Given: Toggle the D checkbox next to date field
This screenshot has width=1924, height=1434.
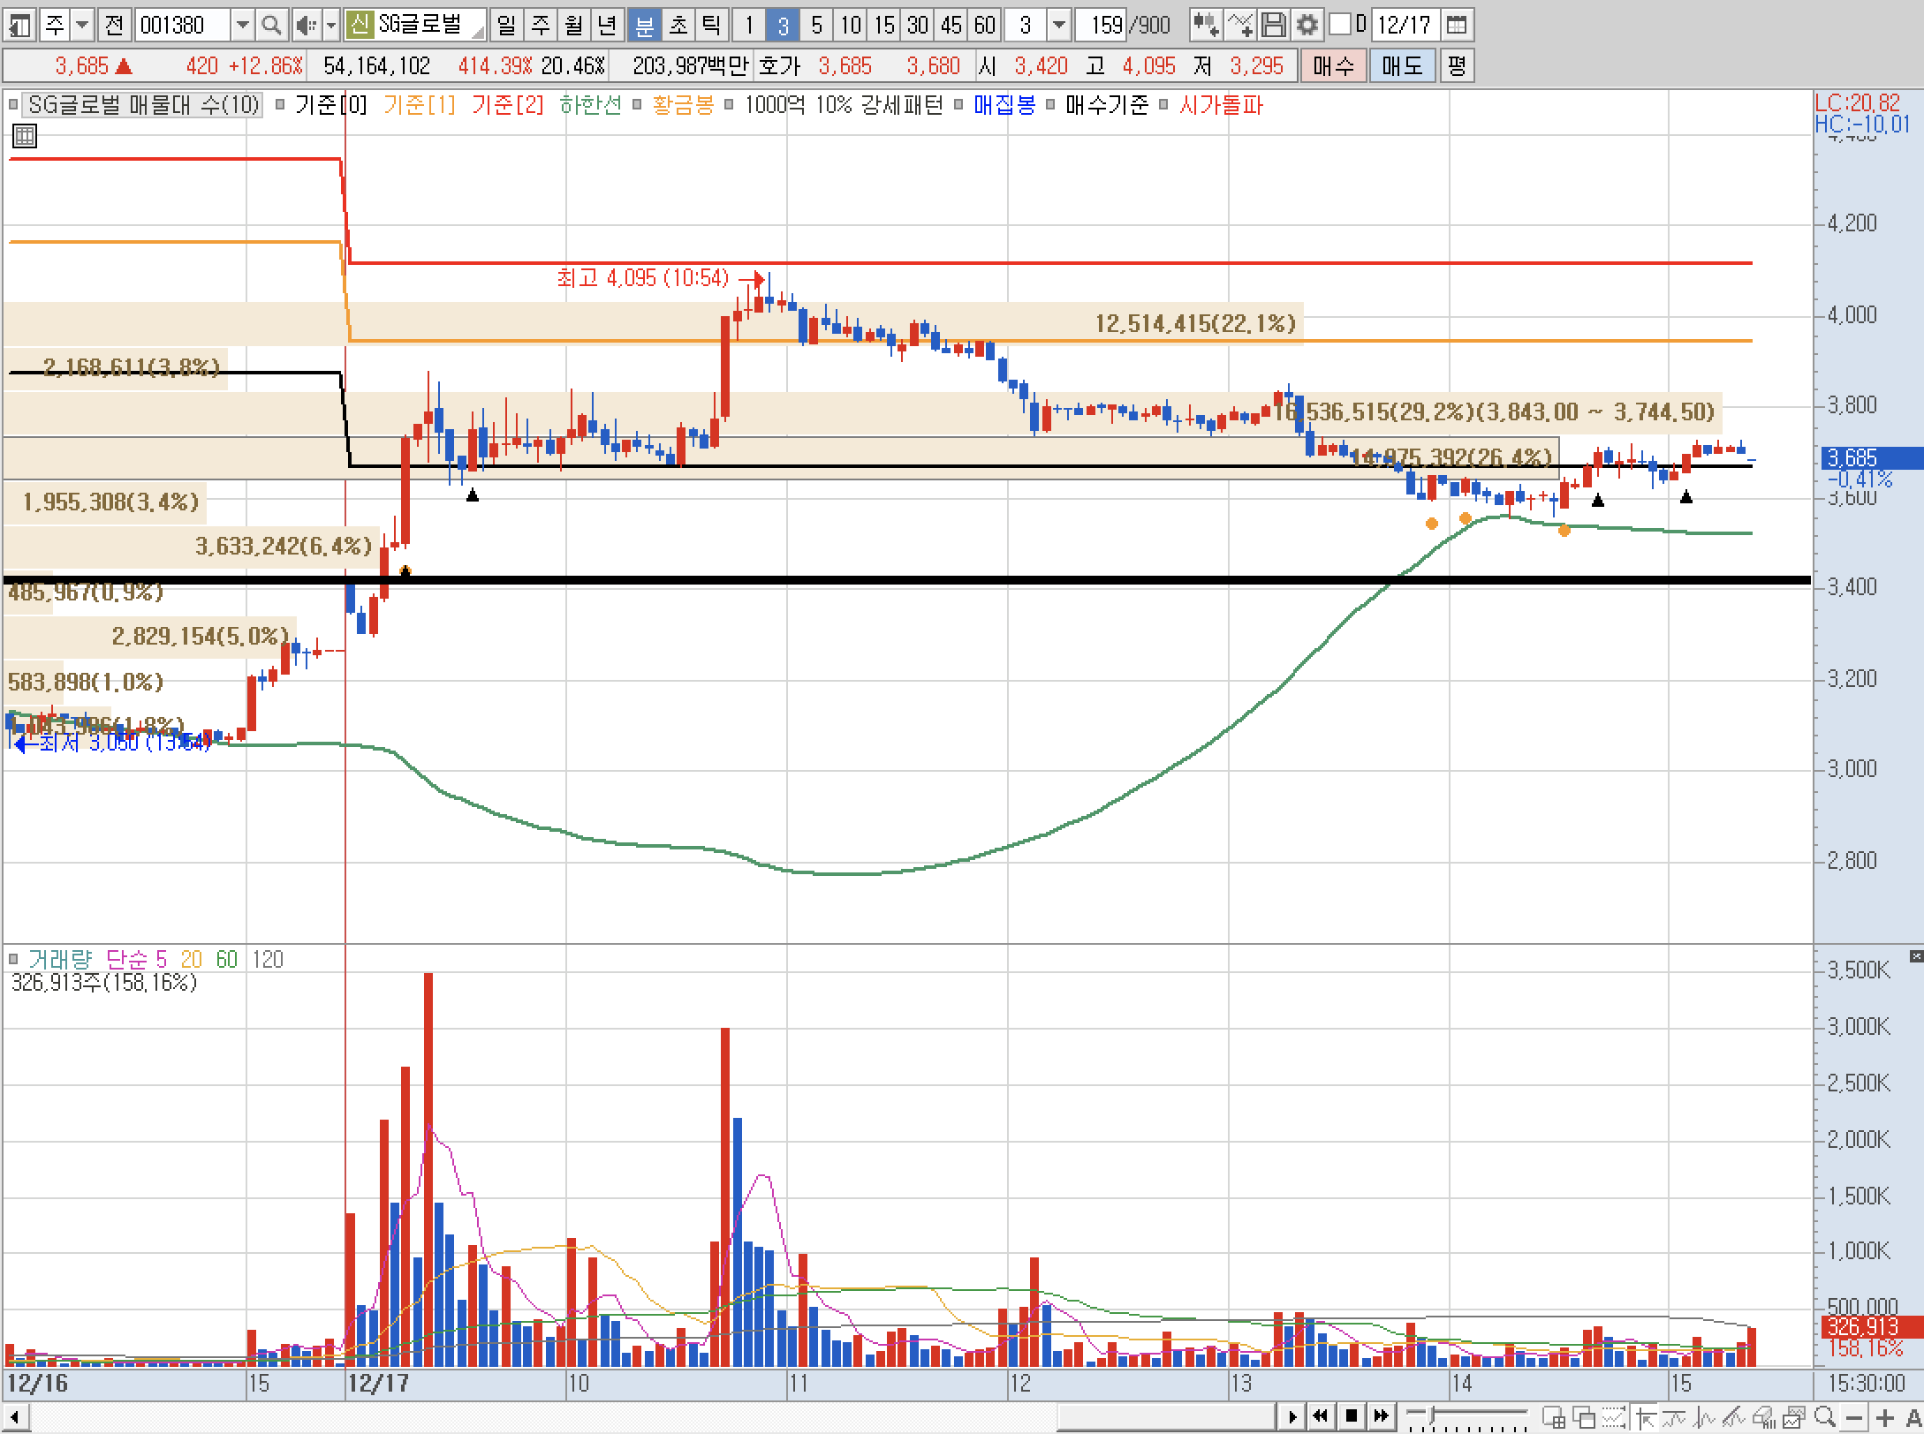Looking at the screenshot, I should pyautogui.click(x=1340, y=25).
